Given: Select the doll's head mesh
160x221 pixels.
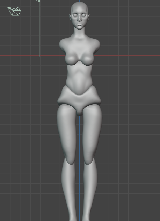Looking at the screenshot, I should 79,16.
